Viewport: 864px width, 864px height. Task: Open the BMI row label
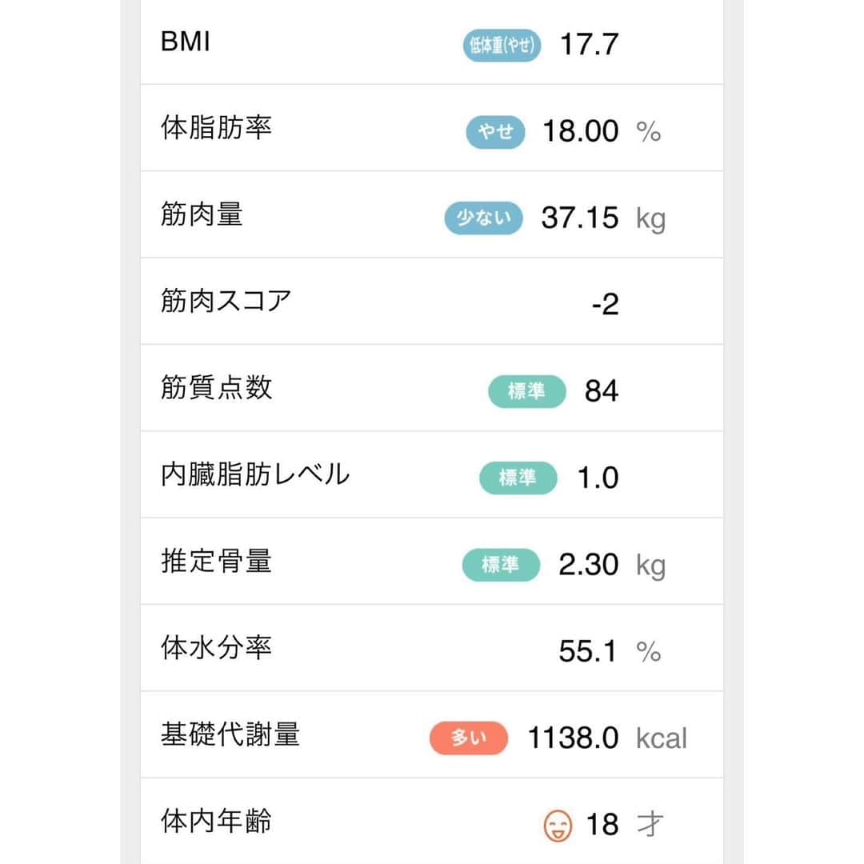[x=185, y=42]
